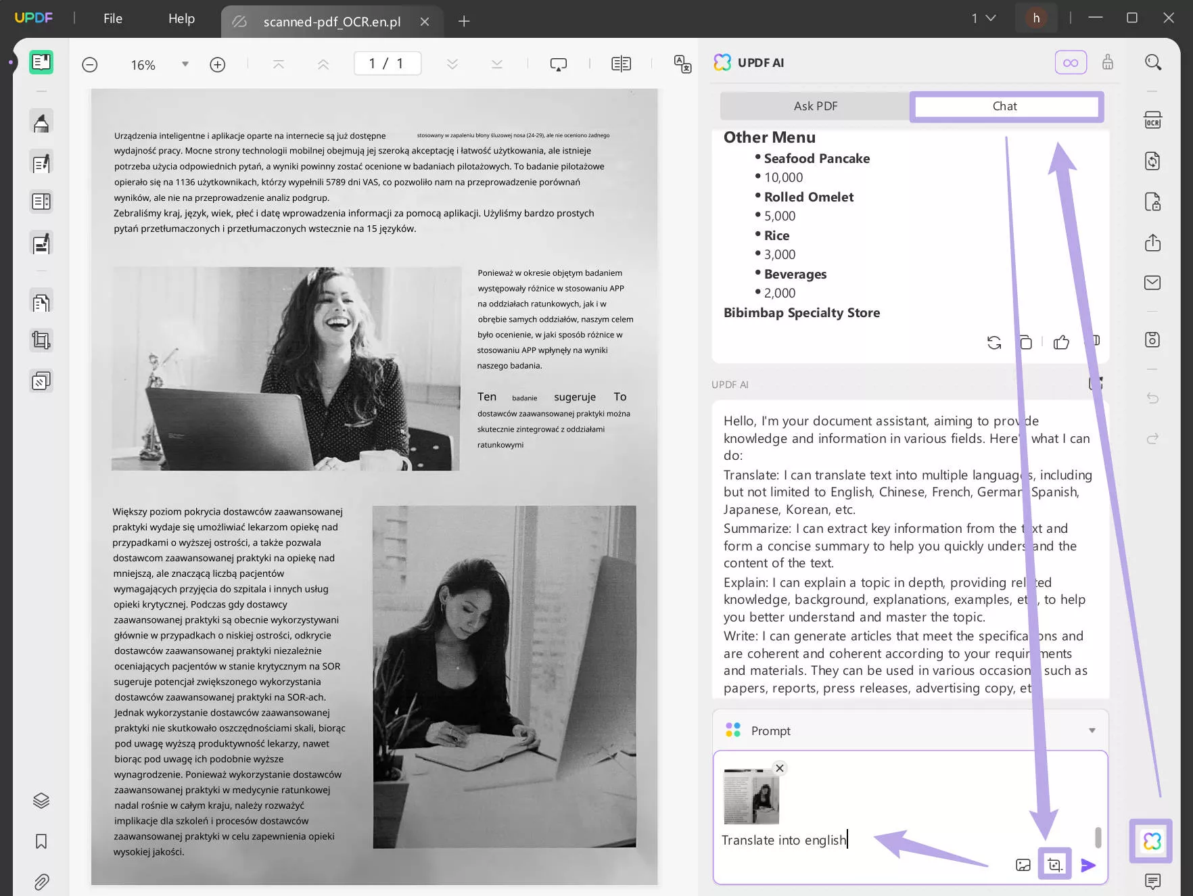Open the File menu

point(112,18)
